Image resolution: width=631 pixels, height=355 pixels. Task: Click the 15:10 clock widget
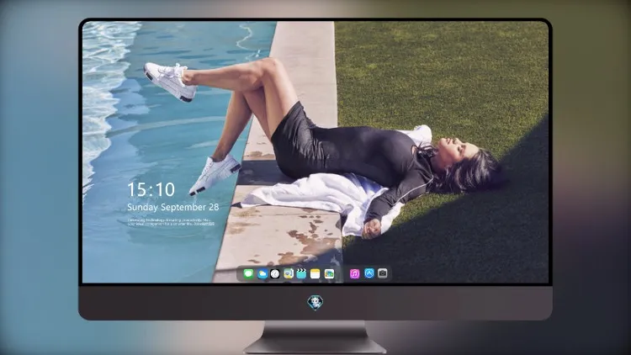point(151,189)
